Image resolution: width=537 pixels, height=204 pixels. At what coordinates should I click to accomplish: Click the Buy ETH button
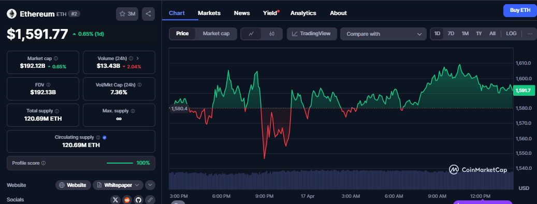coord(520,10)
